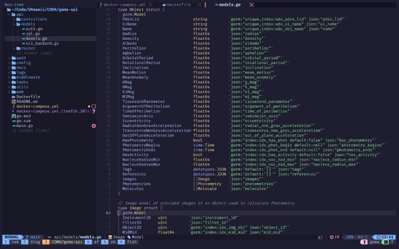The image size is (399, 249).
Task: Click the goma session label in tmux bar
Action: [x=374, y=242]
